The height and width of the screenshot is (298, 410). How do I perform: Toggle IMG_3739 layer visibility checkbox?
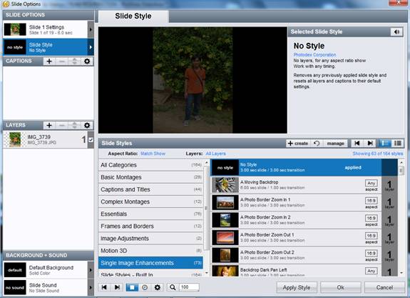91,139
